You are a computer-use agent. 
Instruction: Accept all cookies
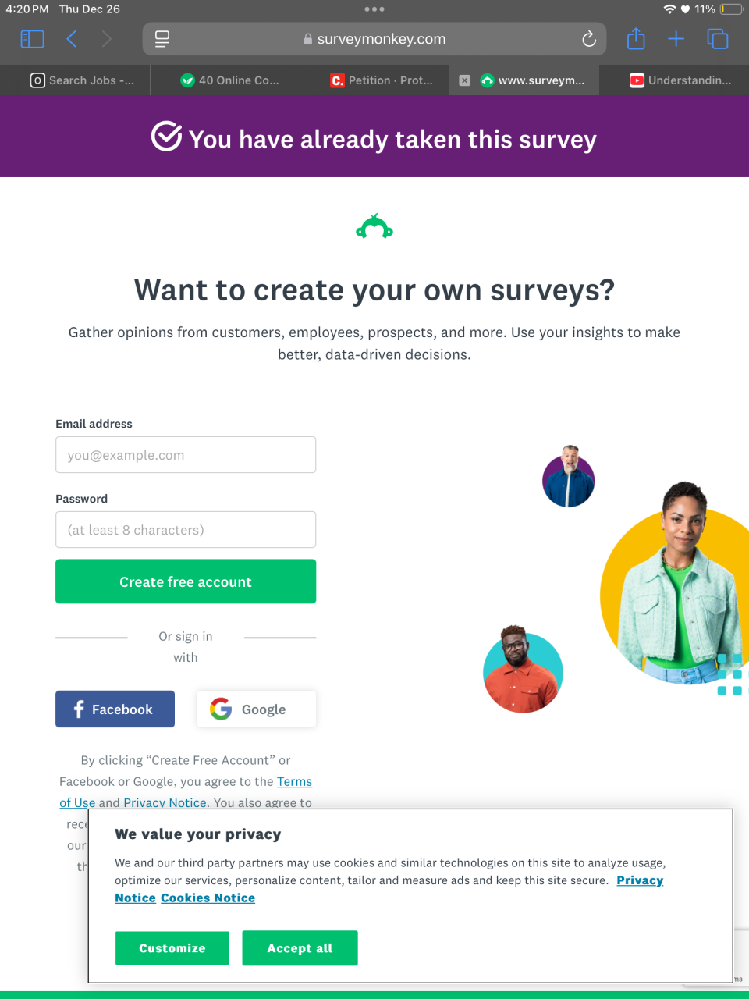point(300,948)
